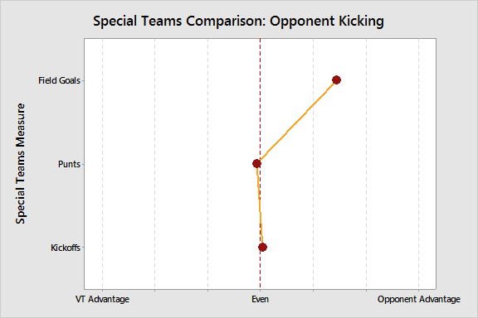Click the Kickoffs axis label
Image resolution: width=478 pixels, height=318 pixels.
(x=66, y=248)
